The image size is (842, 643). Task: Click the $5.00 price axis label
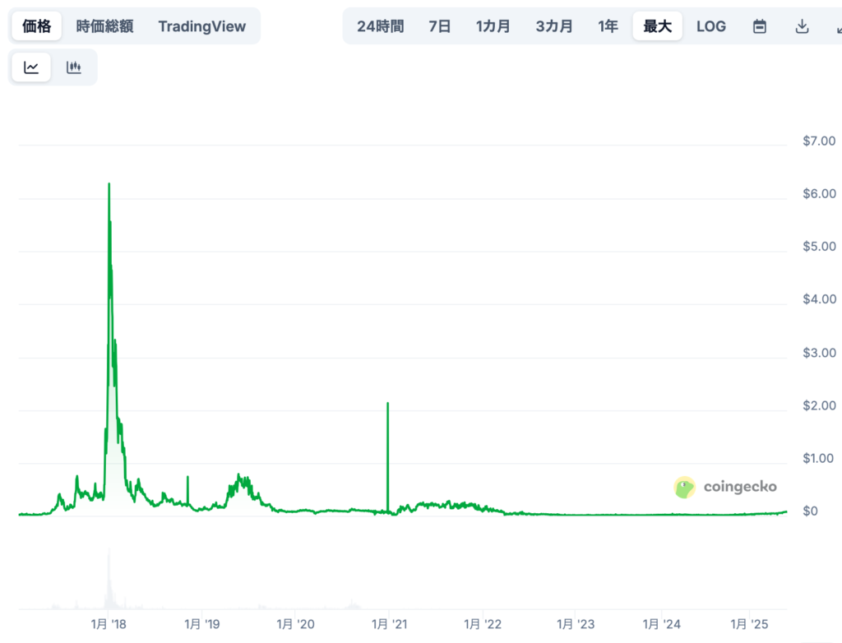819,246
